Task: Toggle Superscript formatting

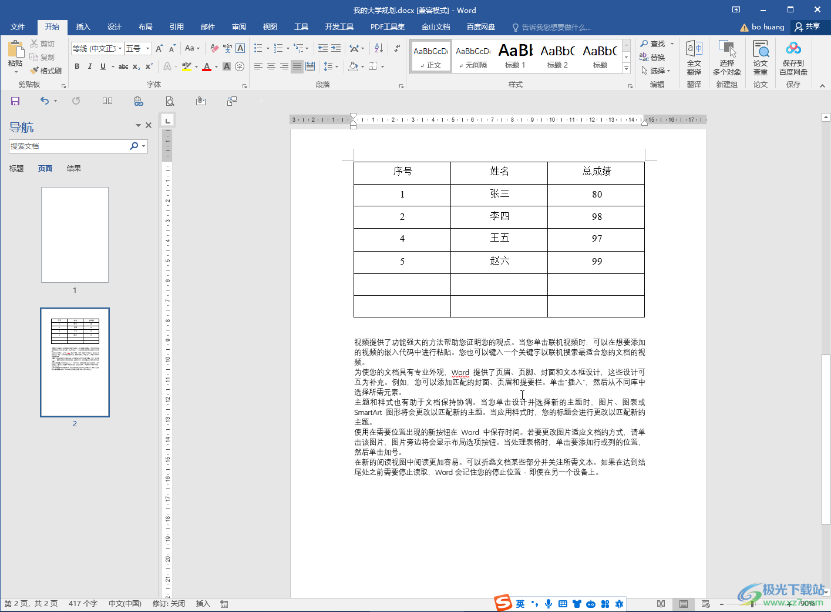Action: click(x=149, y=66)
